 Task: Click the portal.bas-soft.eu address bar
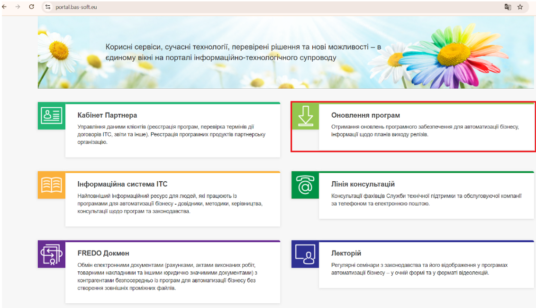coord(237,7)
